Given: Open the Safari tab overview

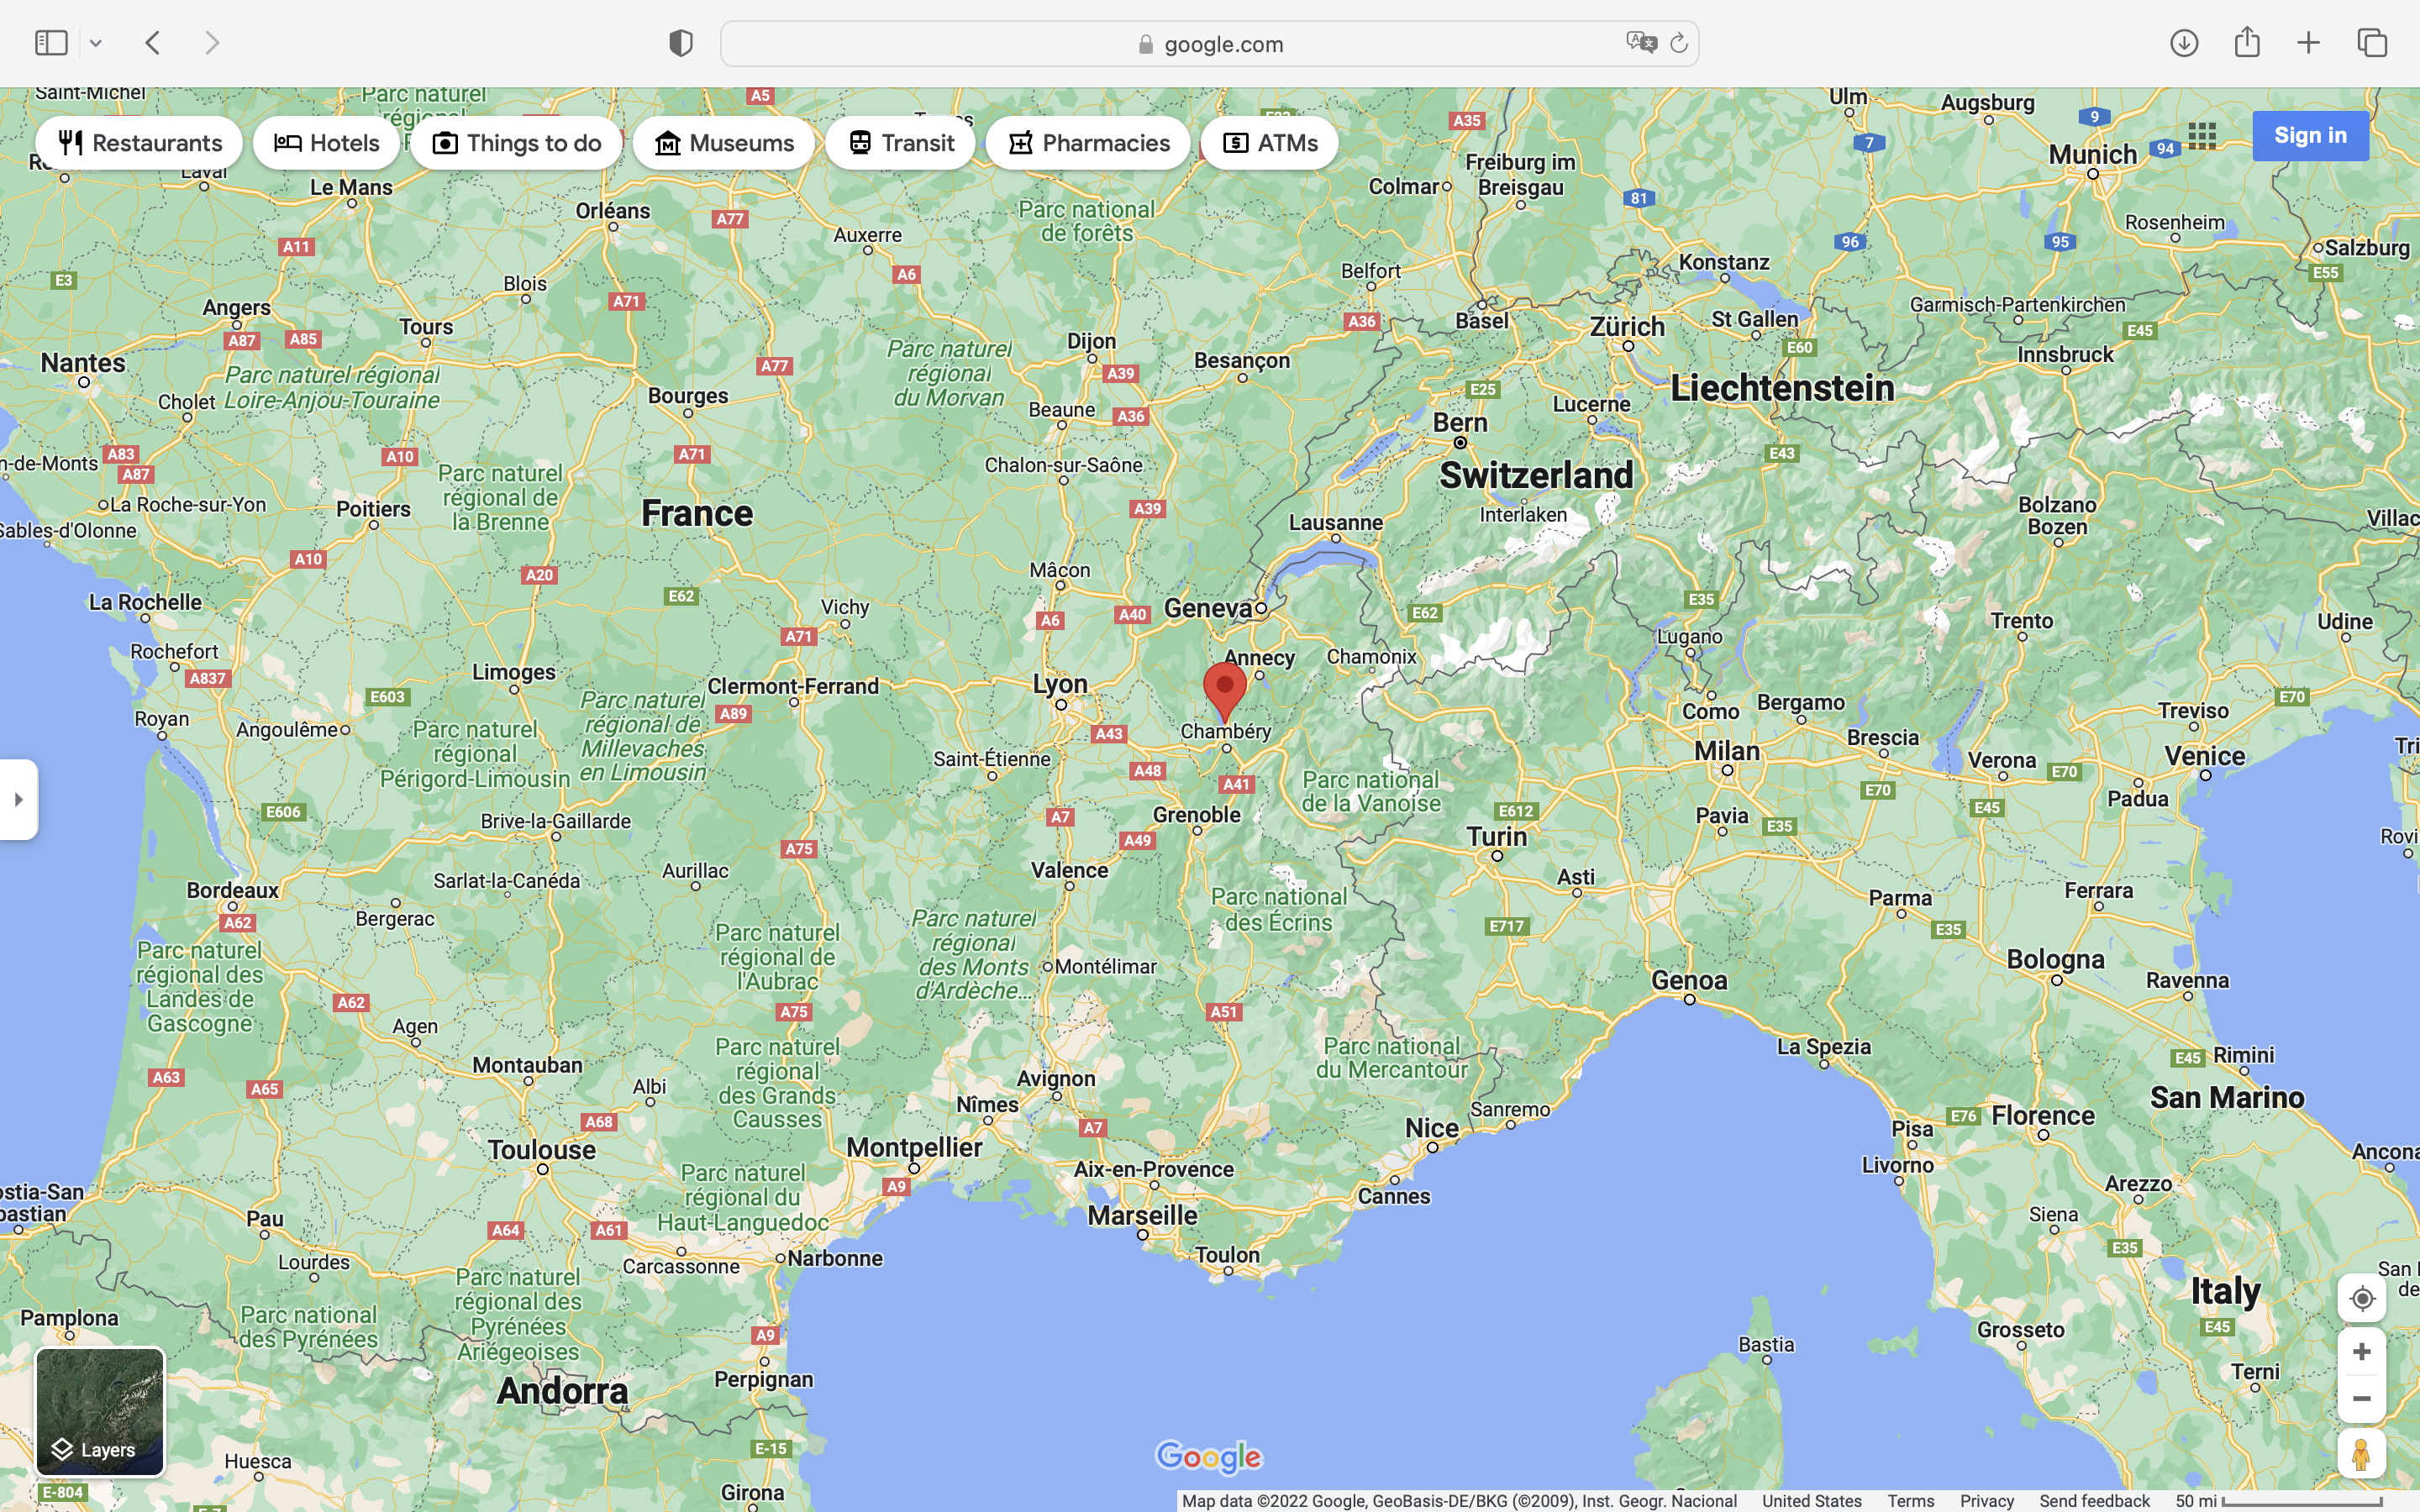Looking at the screenshot, I should pos(2372,43).
